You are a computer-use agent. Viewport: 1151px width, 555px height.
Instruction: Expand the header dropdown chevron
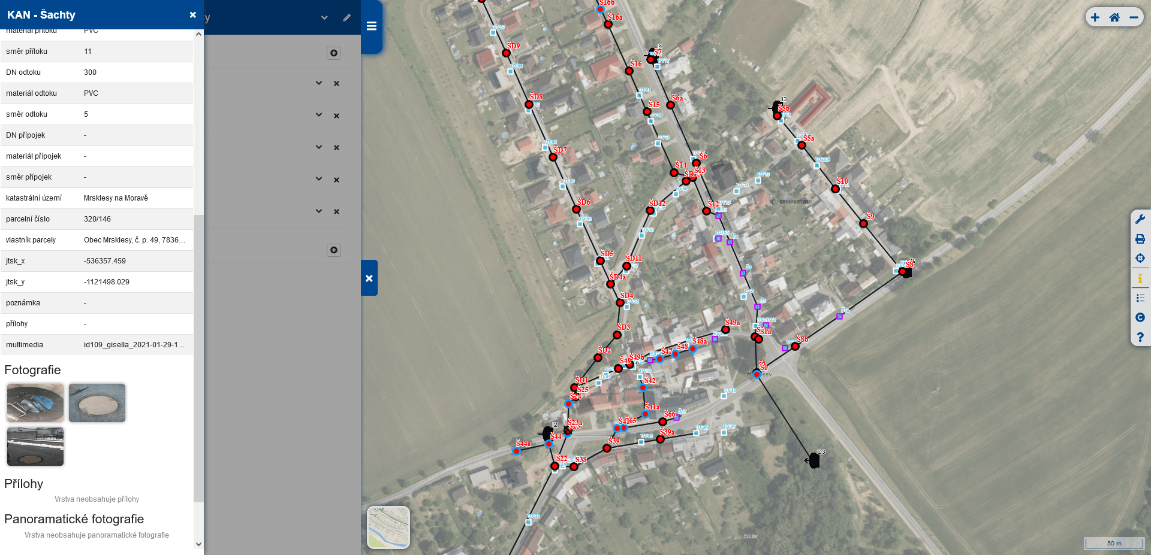(x=324, y=18)
